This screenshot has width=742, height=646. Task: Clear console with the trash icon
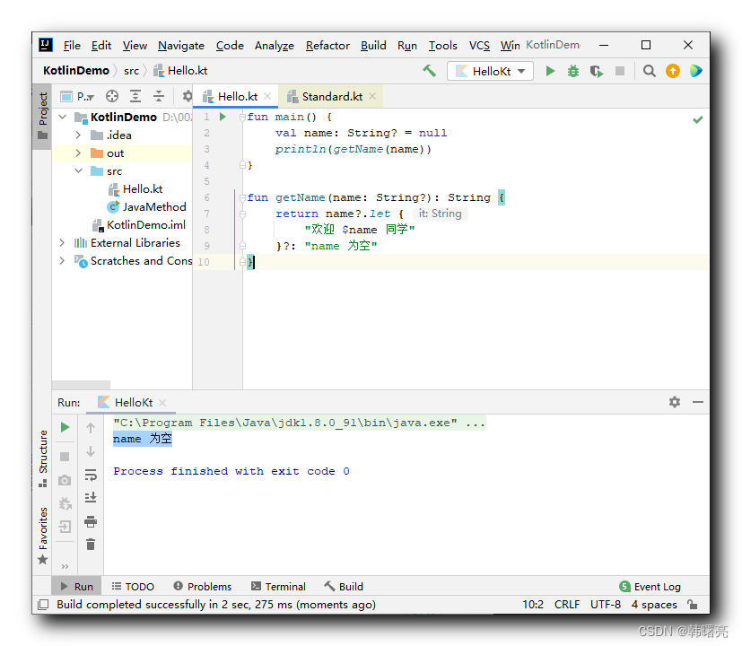coord(91,545)
